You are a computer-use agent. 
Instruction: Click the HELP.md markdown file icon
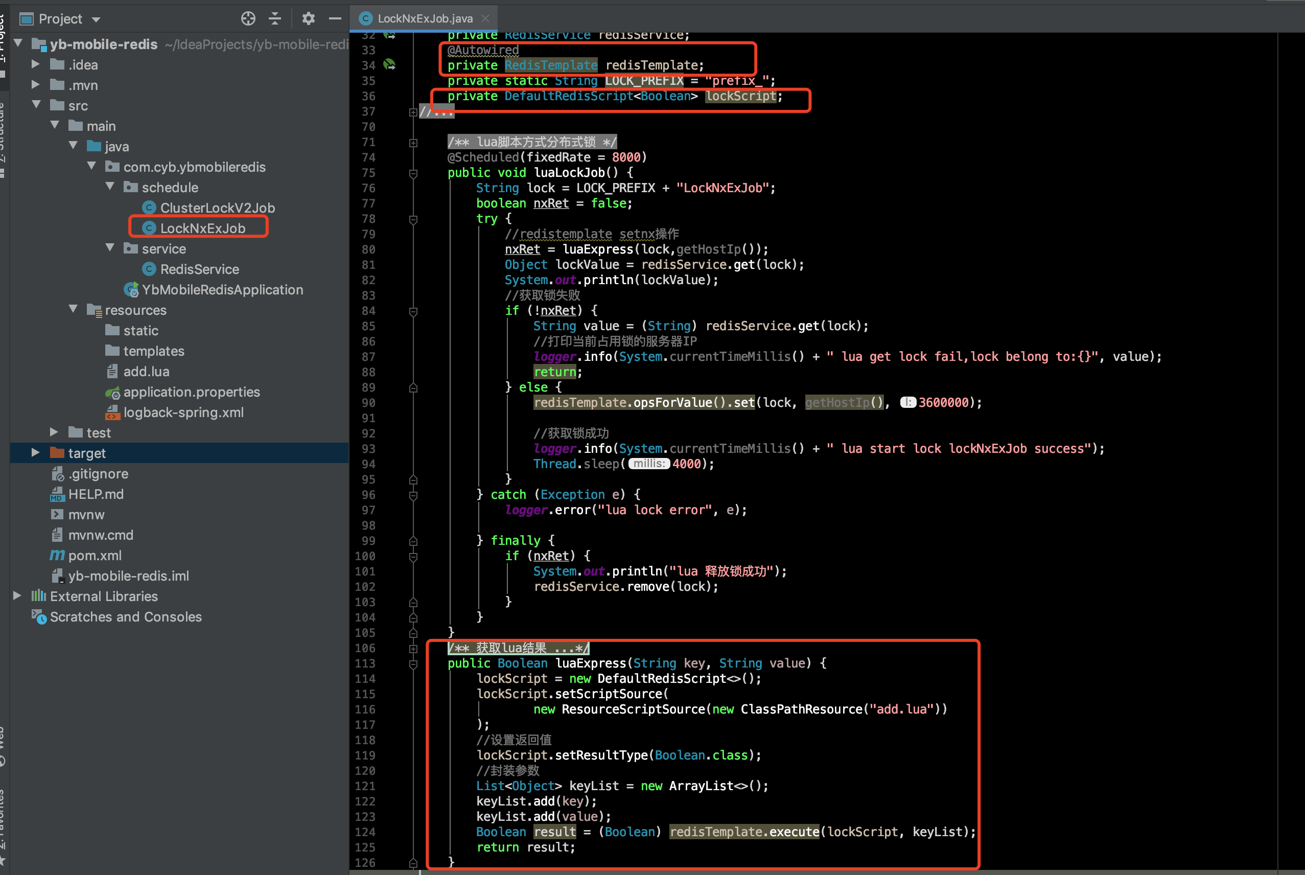coord(57,494)
